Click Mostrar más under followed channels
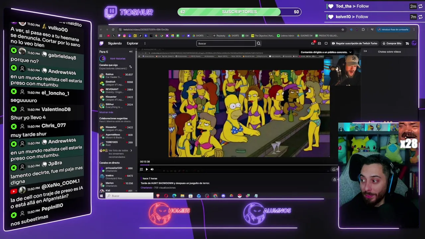The height and width of the screenshot is (239, 425). 106,112
